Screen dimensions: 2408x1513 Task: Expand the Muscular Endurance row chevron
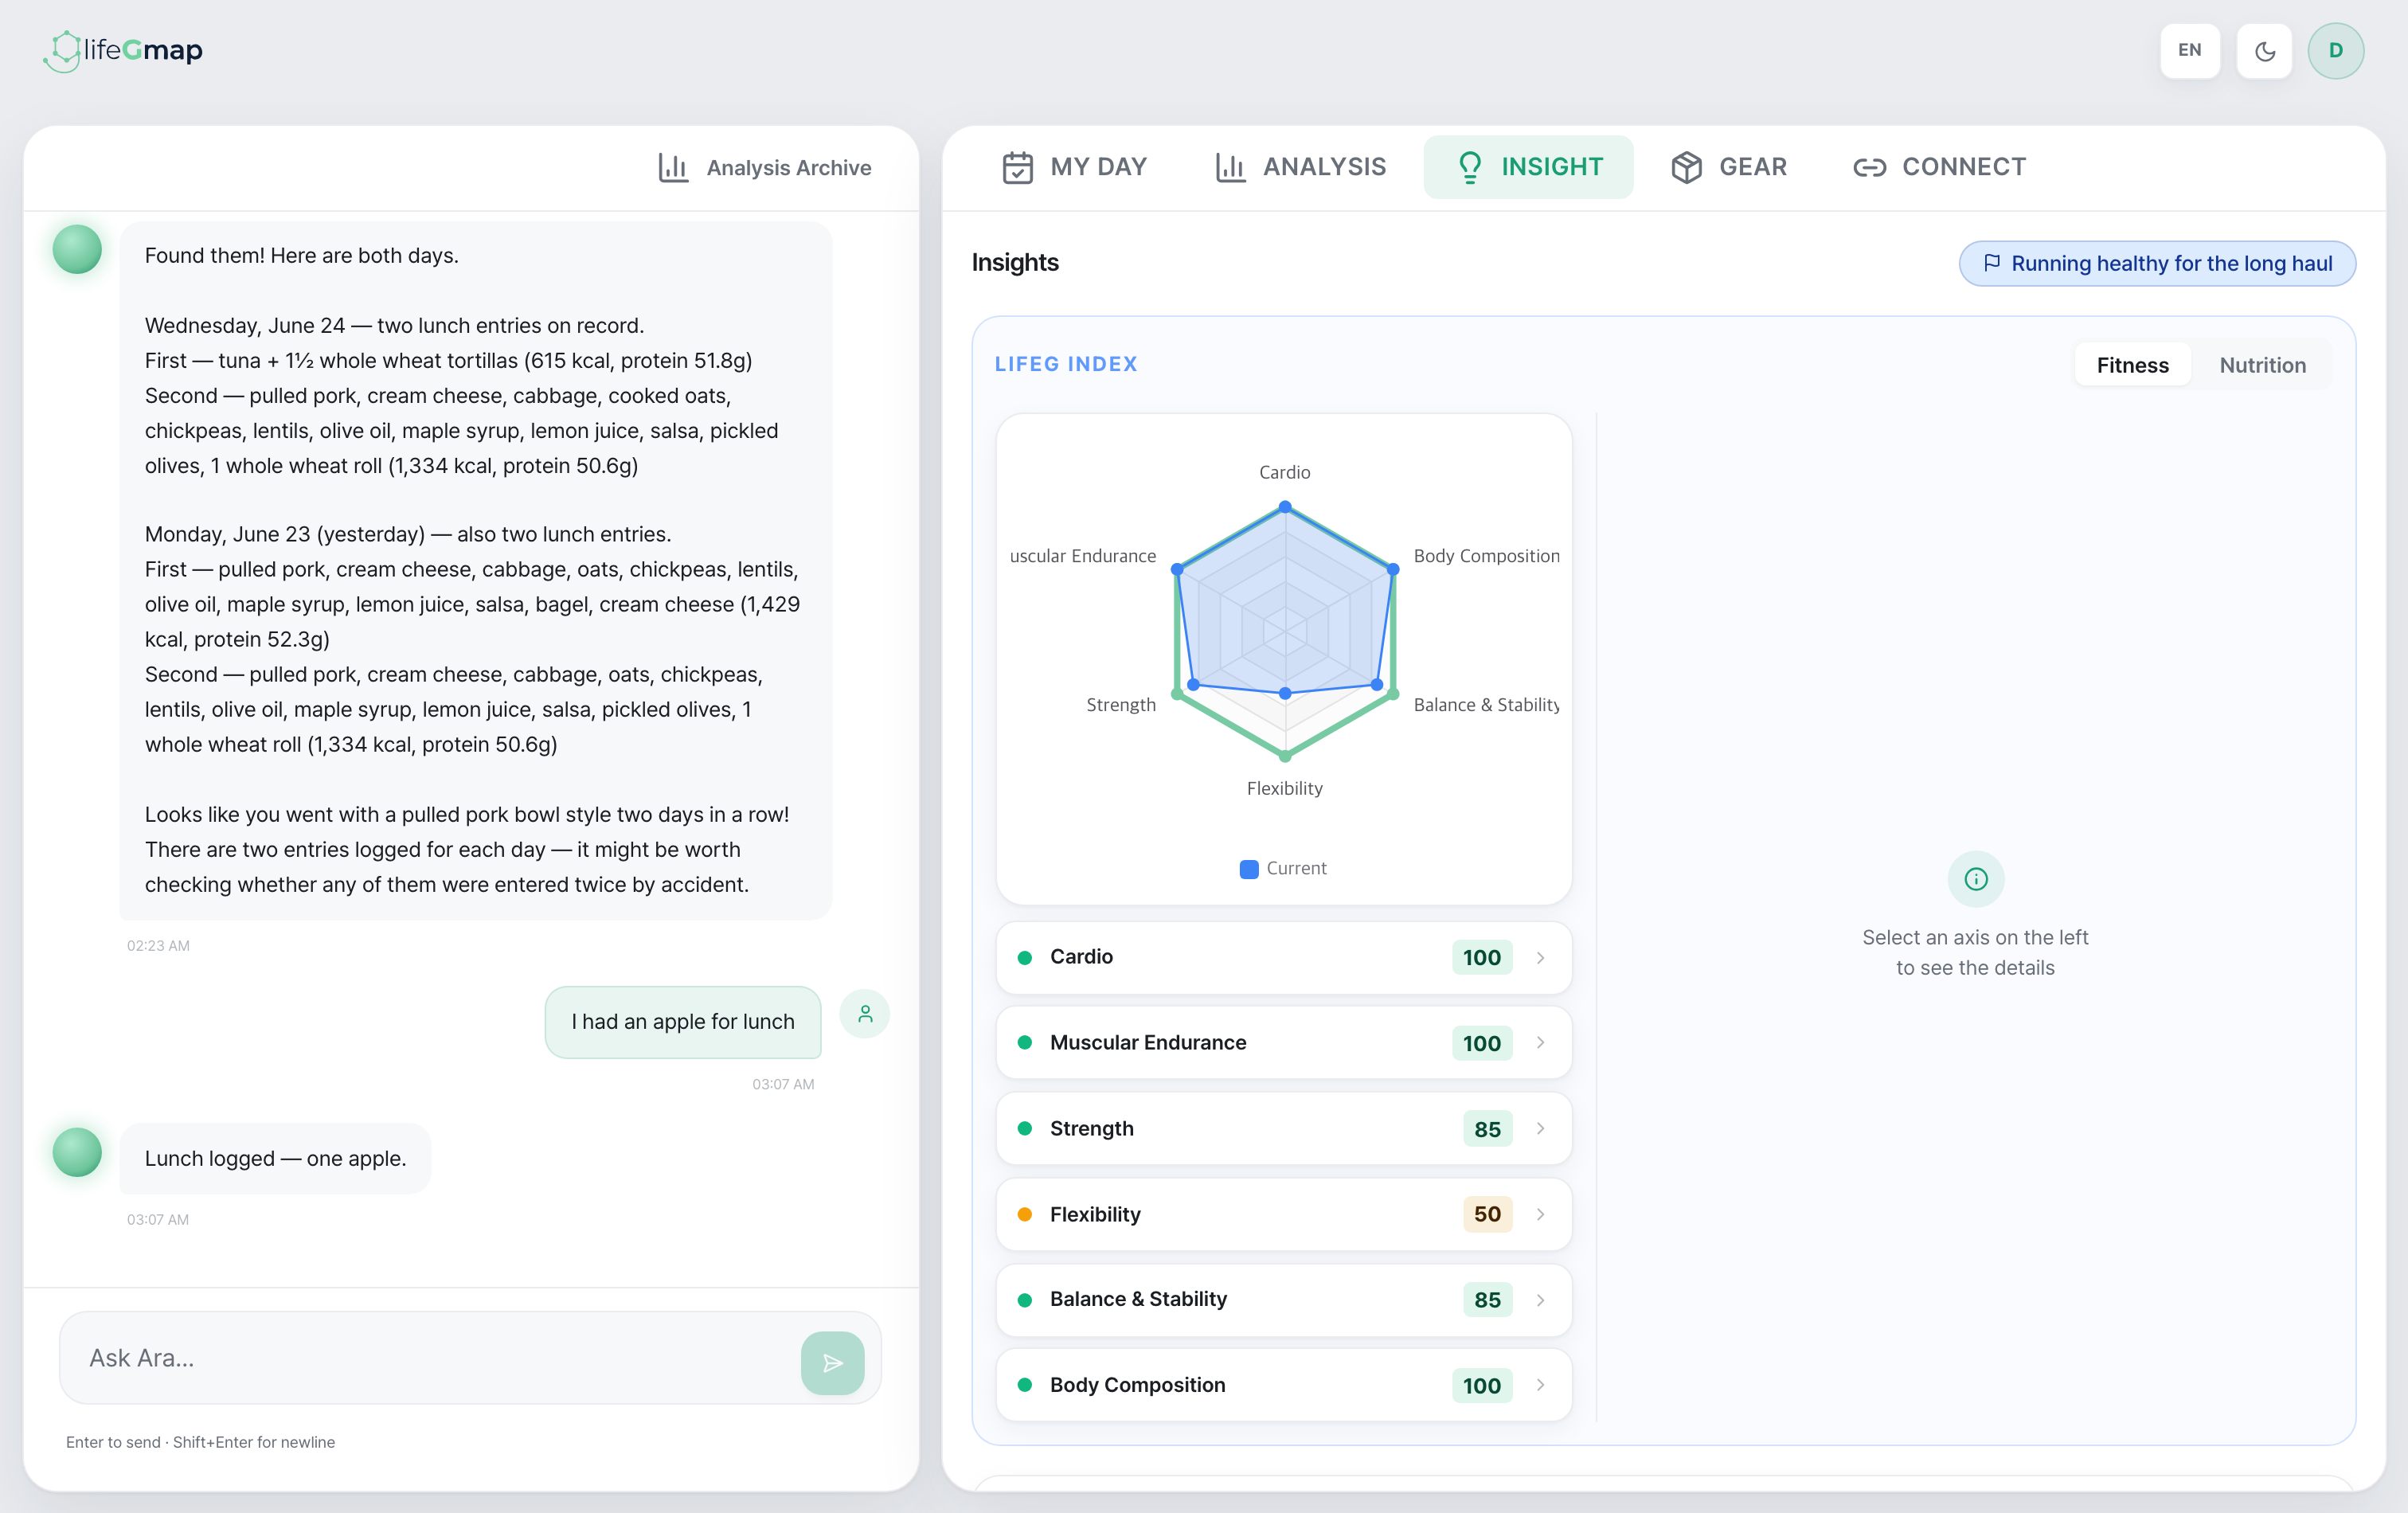coord(1540,1043)
